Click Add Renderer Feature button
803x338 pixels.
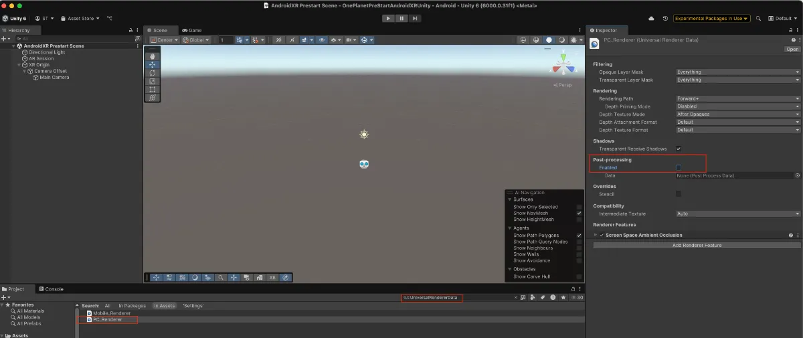697,246
